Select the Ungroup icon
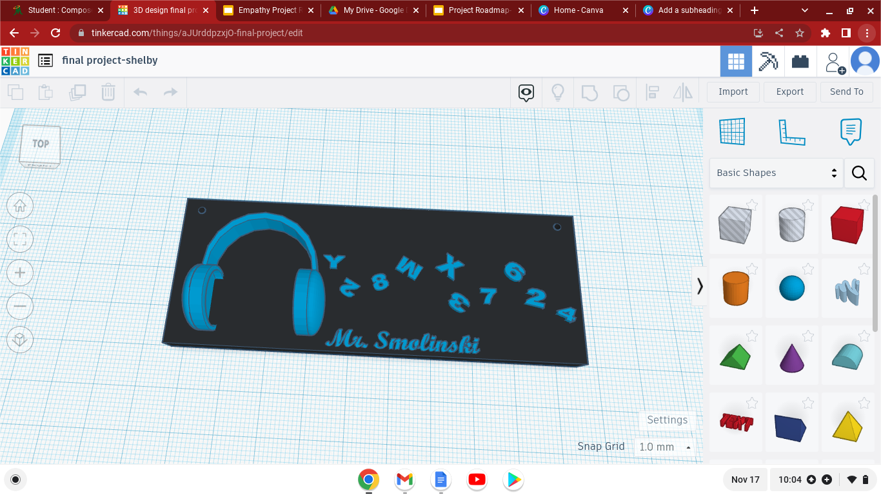The image size is (881, 495). pyautogui.click(x=621, y=92)
